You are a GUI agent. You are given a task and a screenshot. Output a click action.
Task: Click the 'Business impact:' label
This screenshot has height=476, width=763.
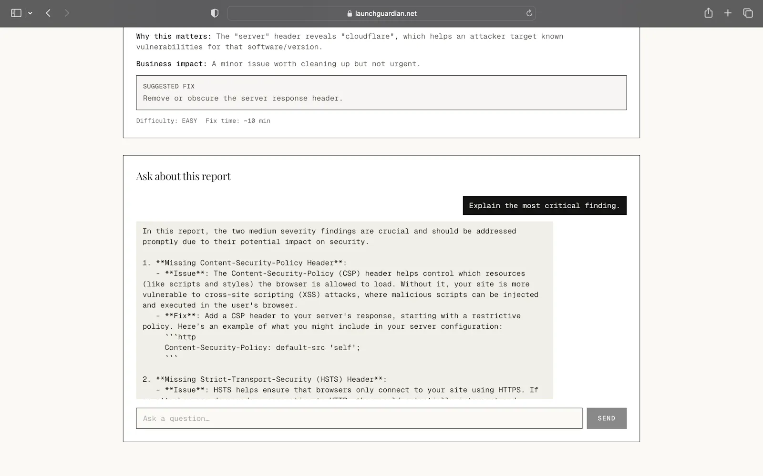point(172,64)
